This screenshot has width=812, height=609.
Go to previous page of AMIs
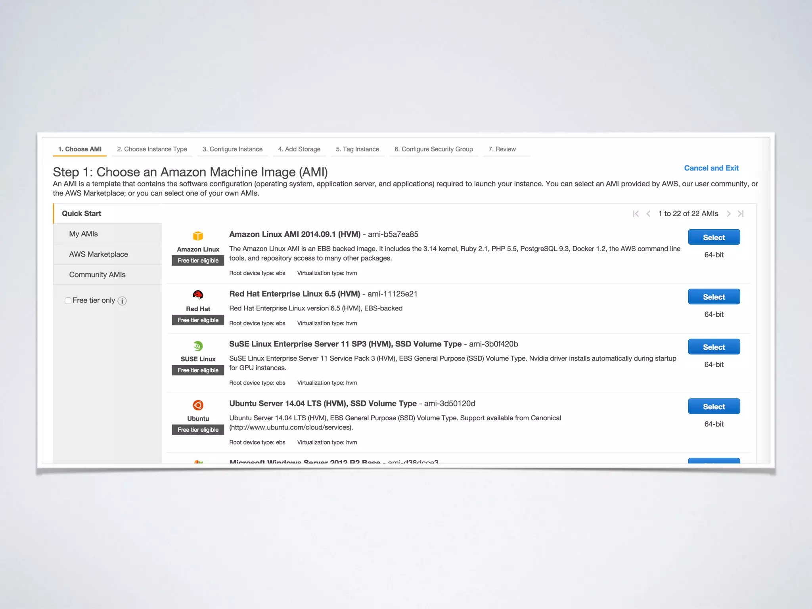[648, 214]
